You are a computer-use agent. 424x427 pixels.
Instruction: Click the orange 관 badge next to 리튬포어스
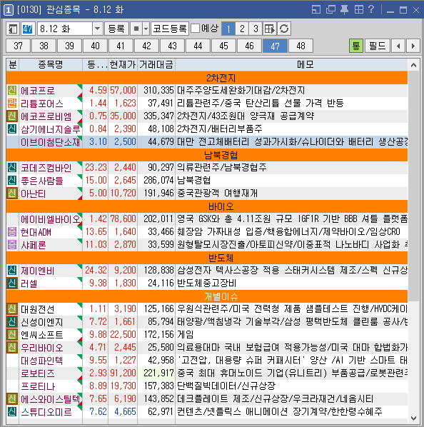12,104
